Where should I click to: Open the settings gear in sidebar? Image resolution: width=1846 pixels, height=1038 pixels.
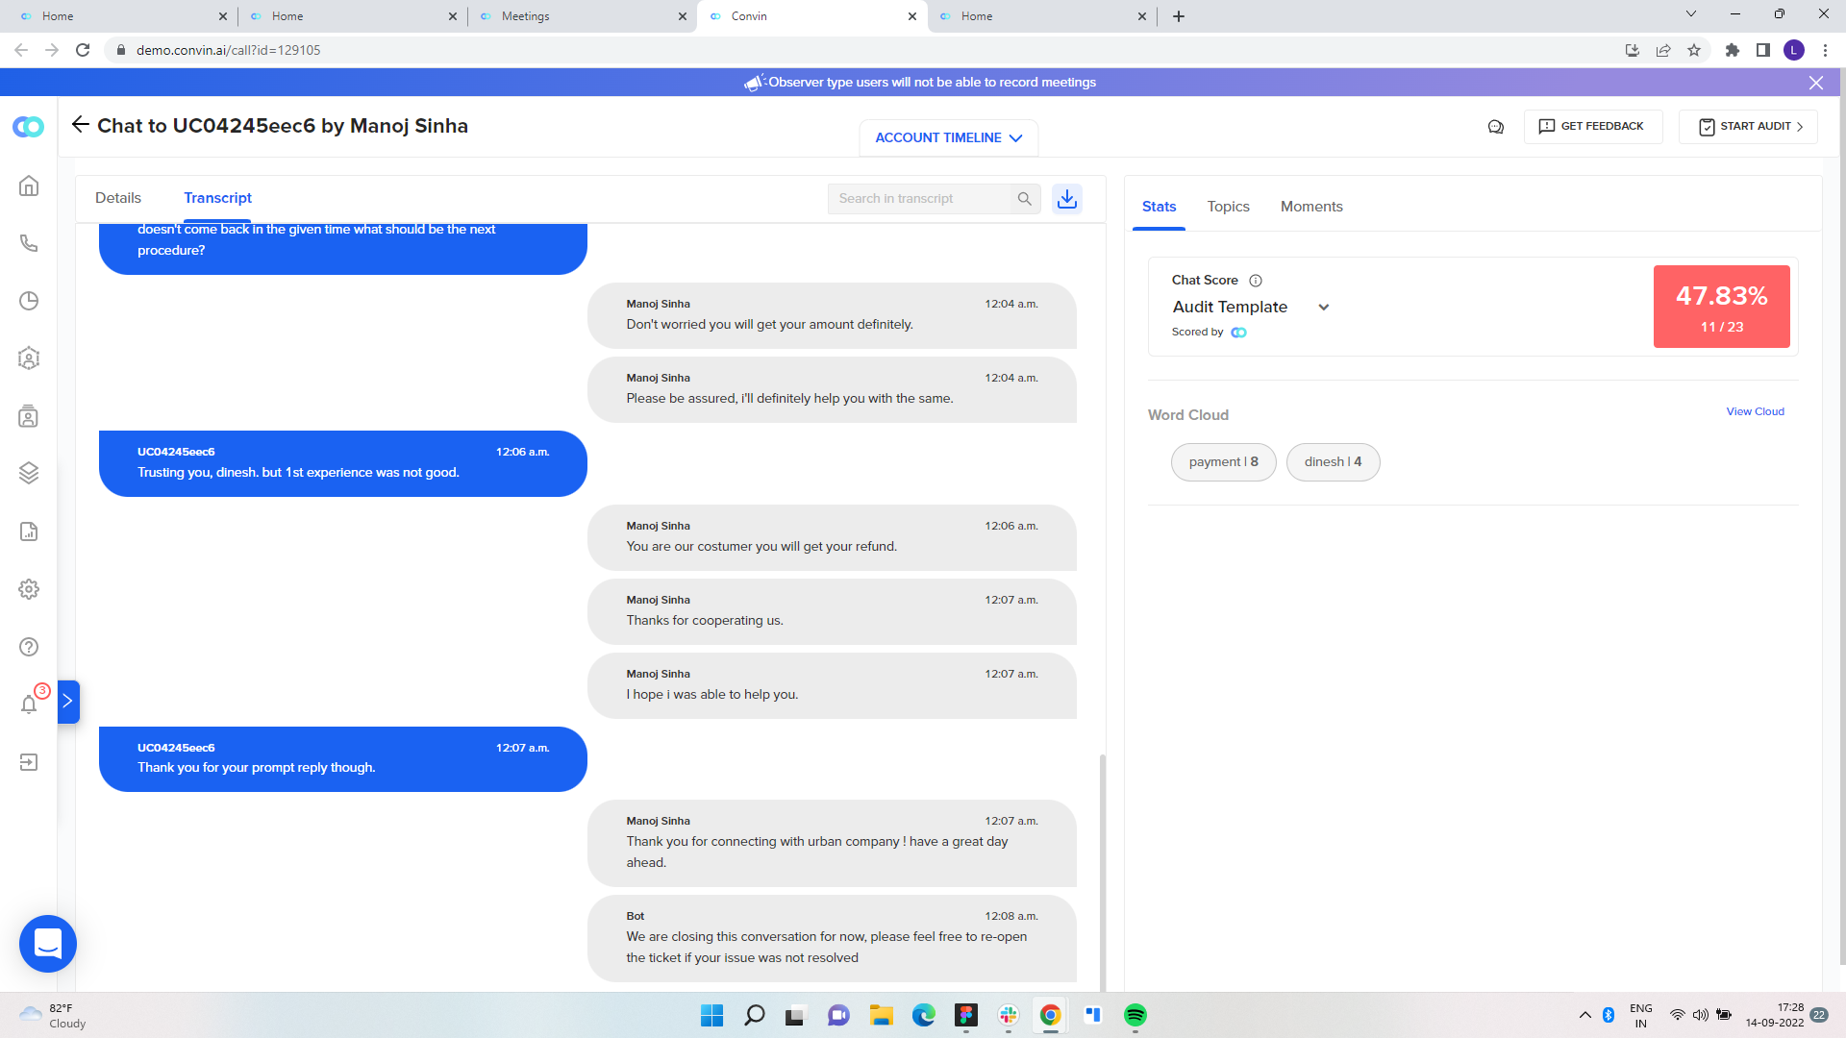tap(29, 589)
